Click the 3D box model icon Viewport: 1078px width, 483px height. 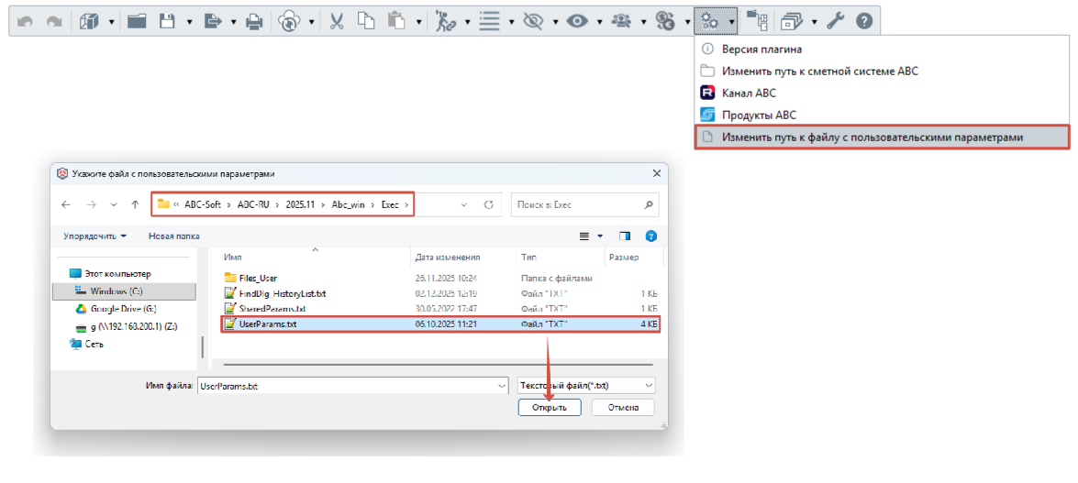coord(89,22)
